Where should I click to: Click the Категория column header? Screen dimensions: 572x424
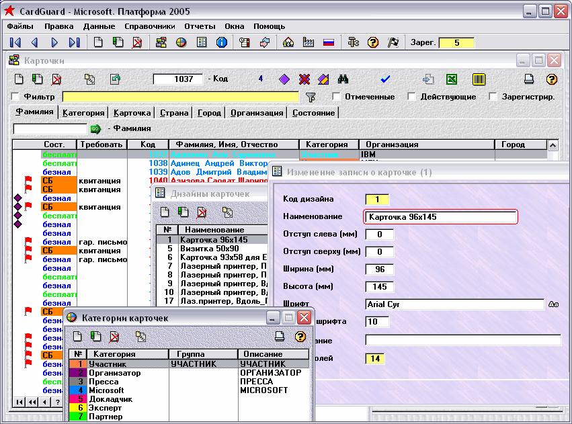click(329, 144)
